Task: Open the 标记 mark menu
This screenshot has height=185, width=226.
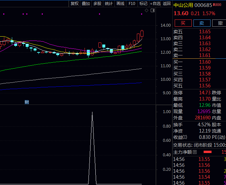Action: tap(143, 4)
